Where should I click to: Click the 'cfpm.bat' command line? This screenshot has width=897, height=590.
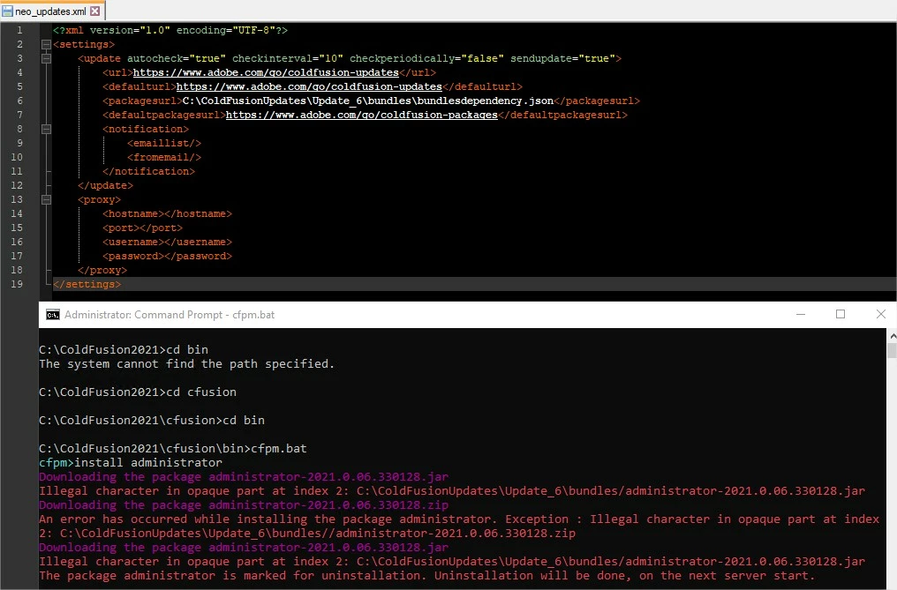pos(173,448)
